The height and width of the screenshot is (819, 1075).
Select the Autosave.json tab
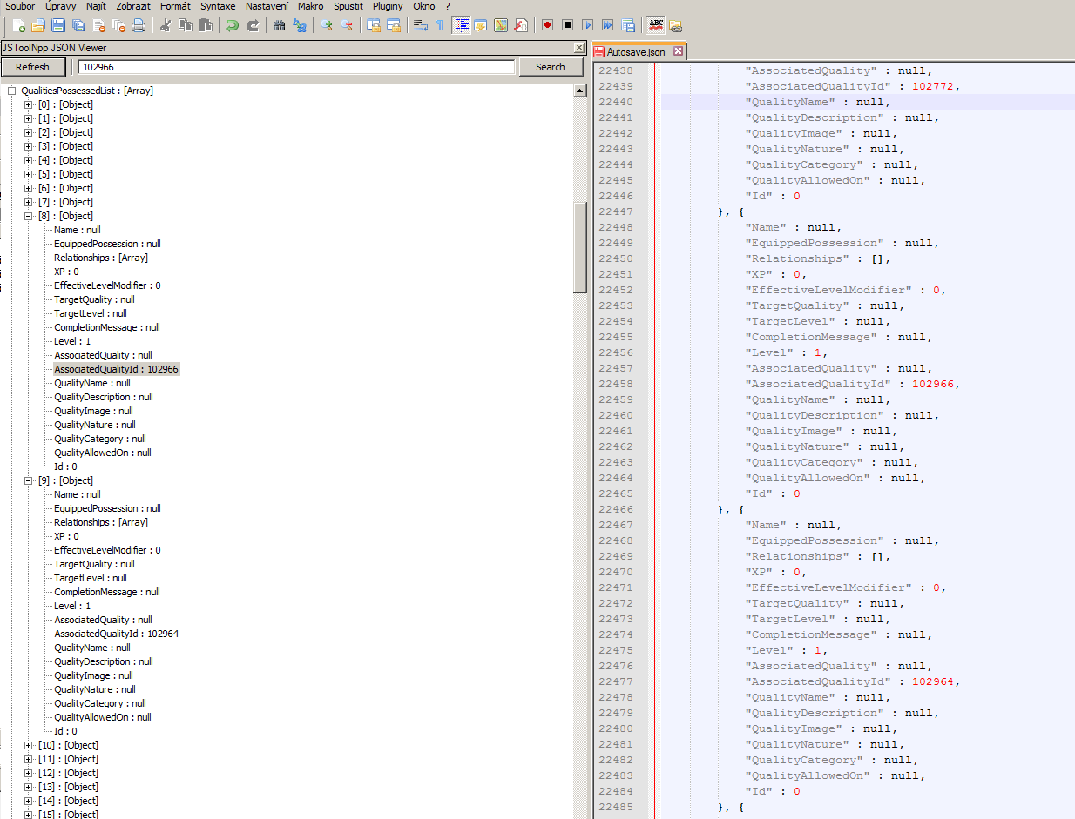[635, 52]
